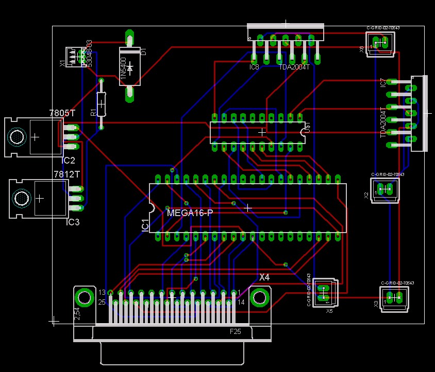Click the left mounting hole of X4
Image resolution: width=435 pixels, height=372 pixels.
pos(83,297)
